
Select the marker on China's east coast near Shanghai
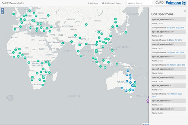pos(110,36)
